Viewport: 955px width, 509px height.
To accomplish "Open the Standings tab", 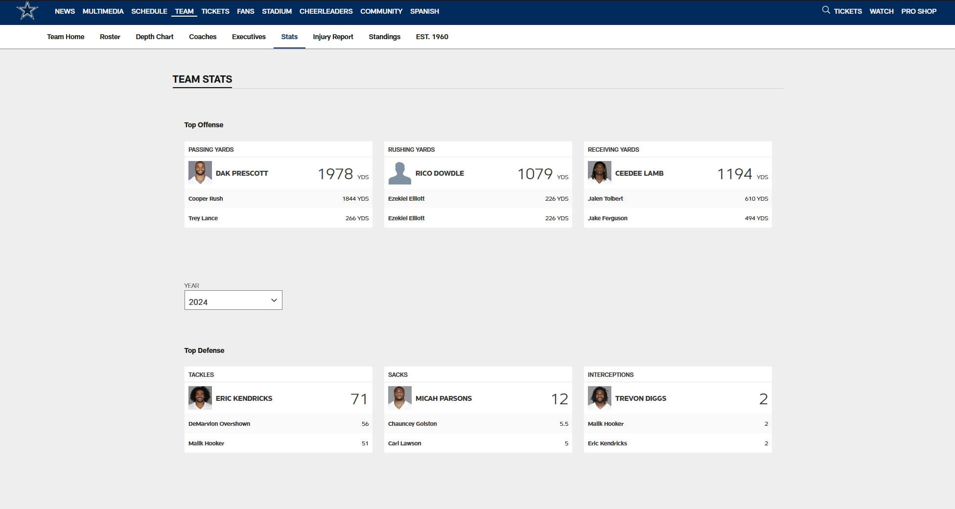I will click(x=384, y=37).
